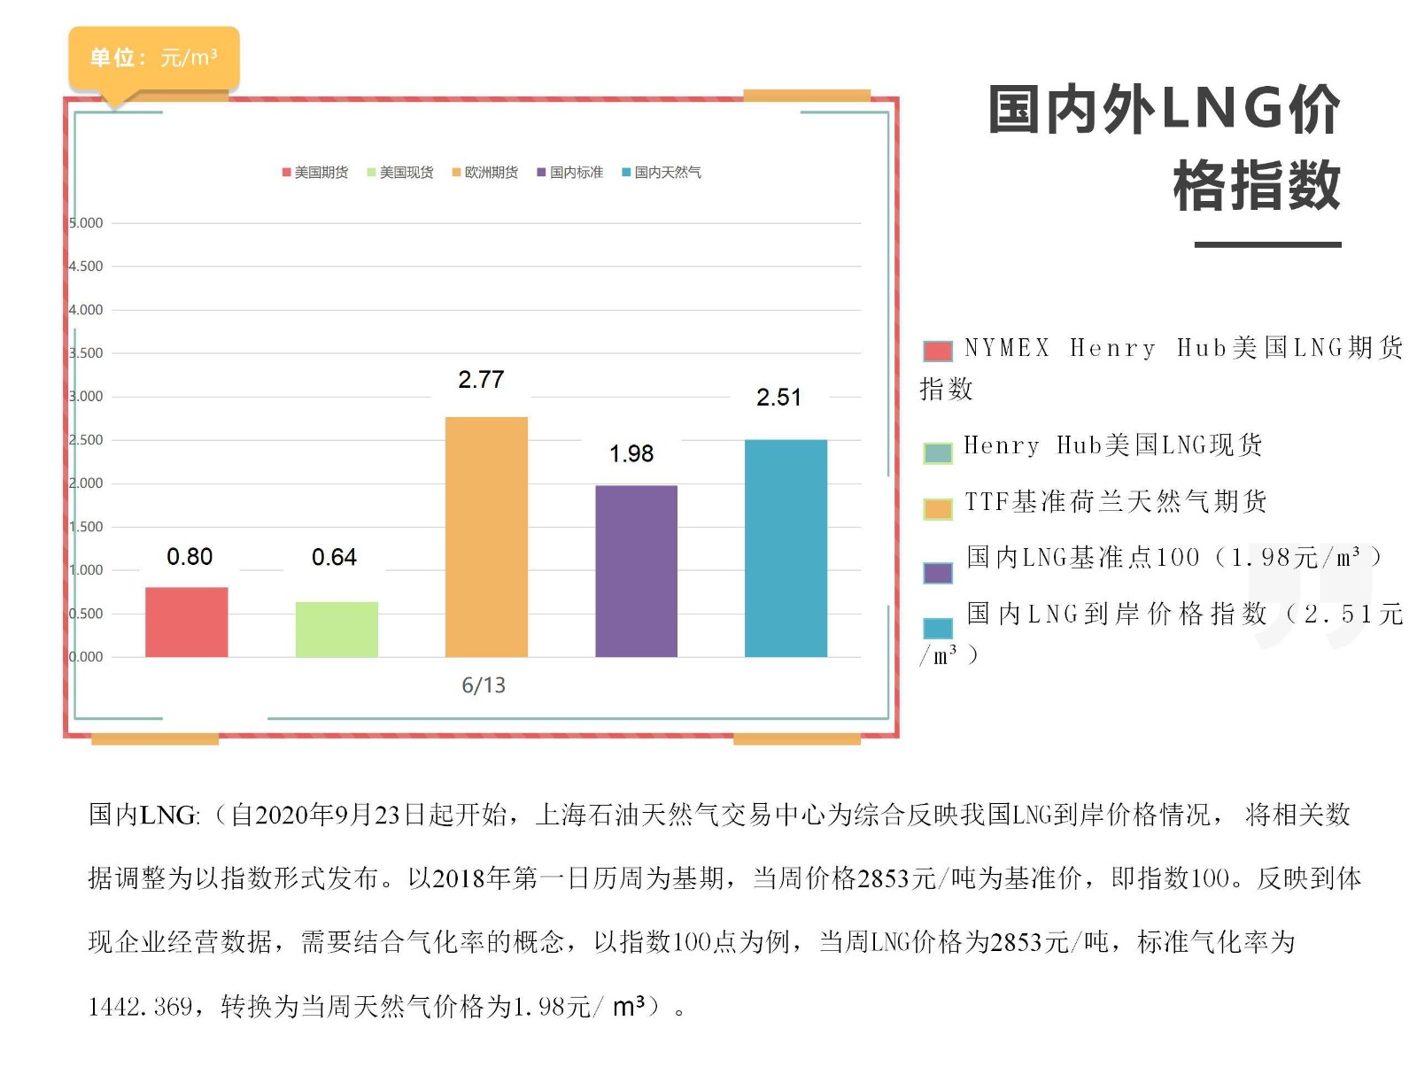Click the 国内外LNG价格指数 title heading
The height and width of the screenshot is (1067, 1417).
pyautogui.click(x=1165, y=148)
